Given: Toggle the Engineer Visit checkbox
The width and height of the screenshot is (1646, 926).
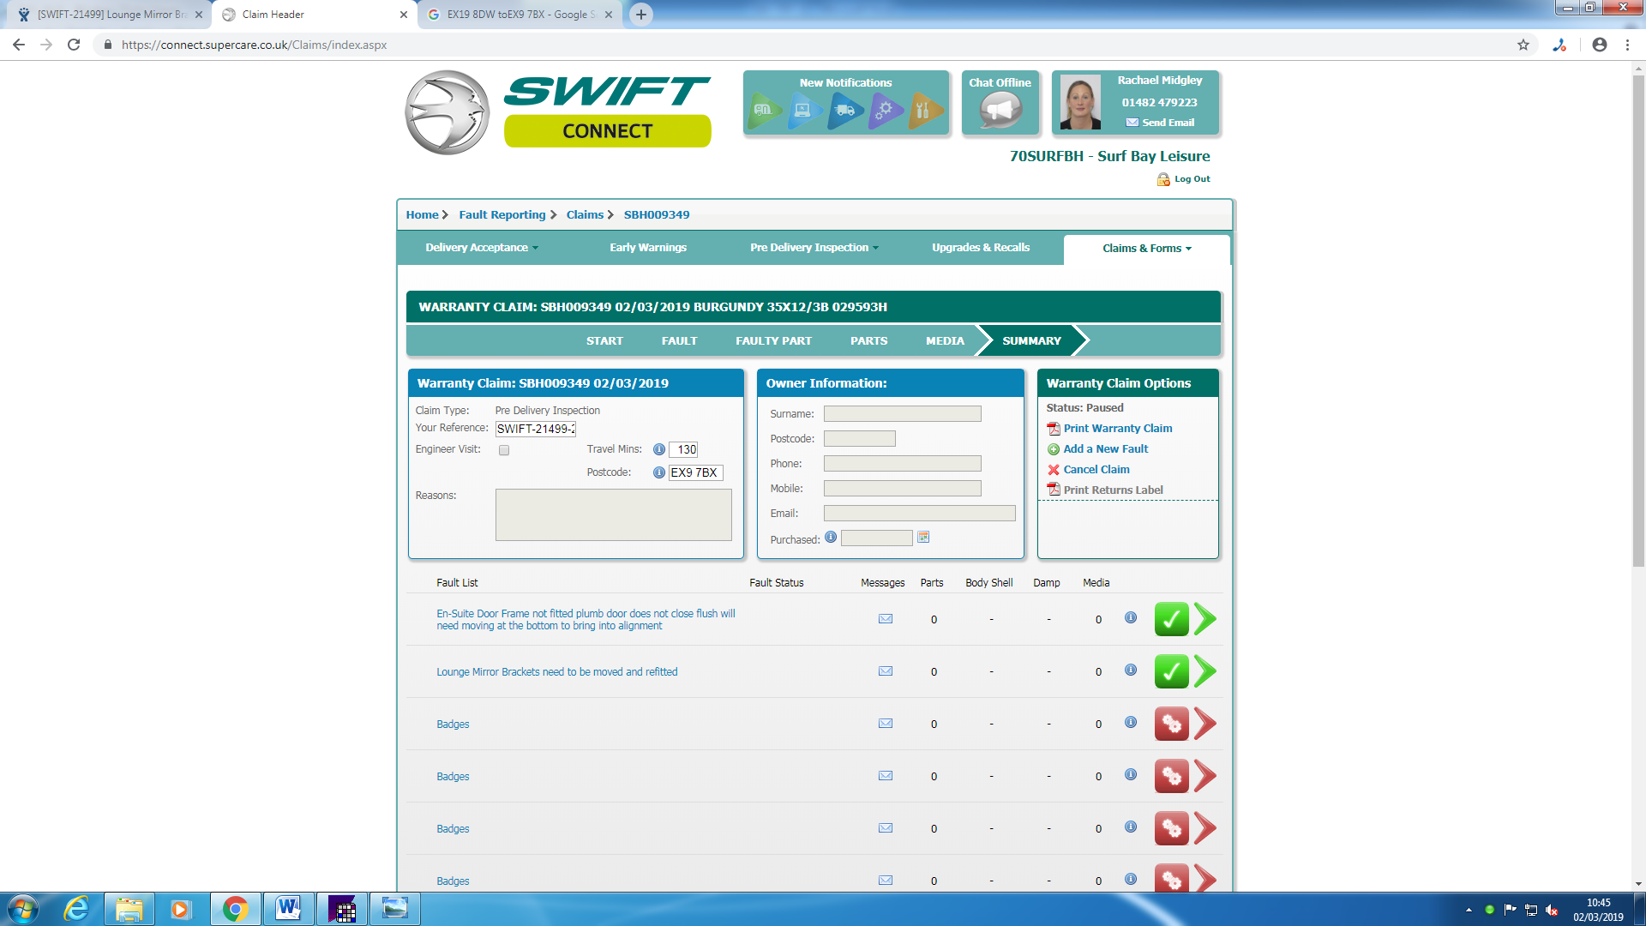Looking at the screenshot, I should [504, 450].
